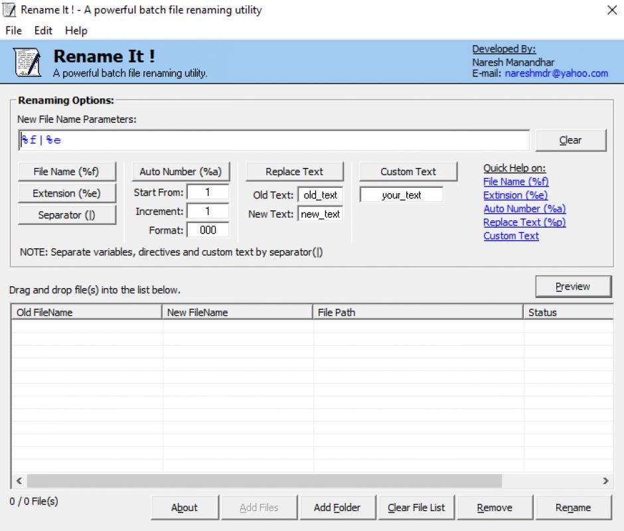Click the Clear File List button
Screen dimensions: 624x531
click(416, 508)
